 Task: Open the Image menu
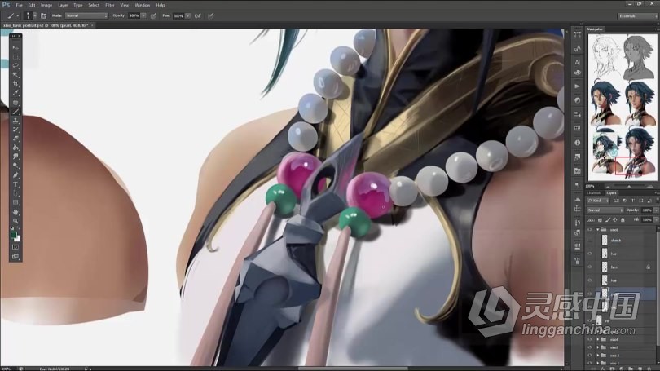46,5
